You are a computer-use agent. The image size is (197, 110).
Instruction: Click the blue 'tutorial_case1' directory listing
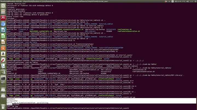(13, 53)
